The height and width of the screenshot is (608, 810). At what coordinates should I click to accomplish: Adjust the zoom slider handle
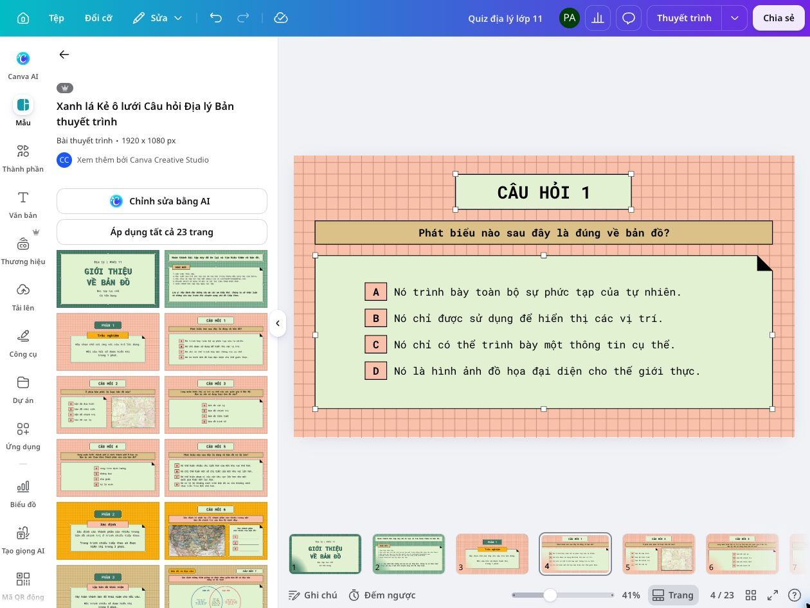point(550,595)
